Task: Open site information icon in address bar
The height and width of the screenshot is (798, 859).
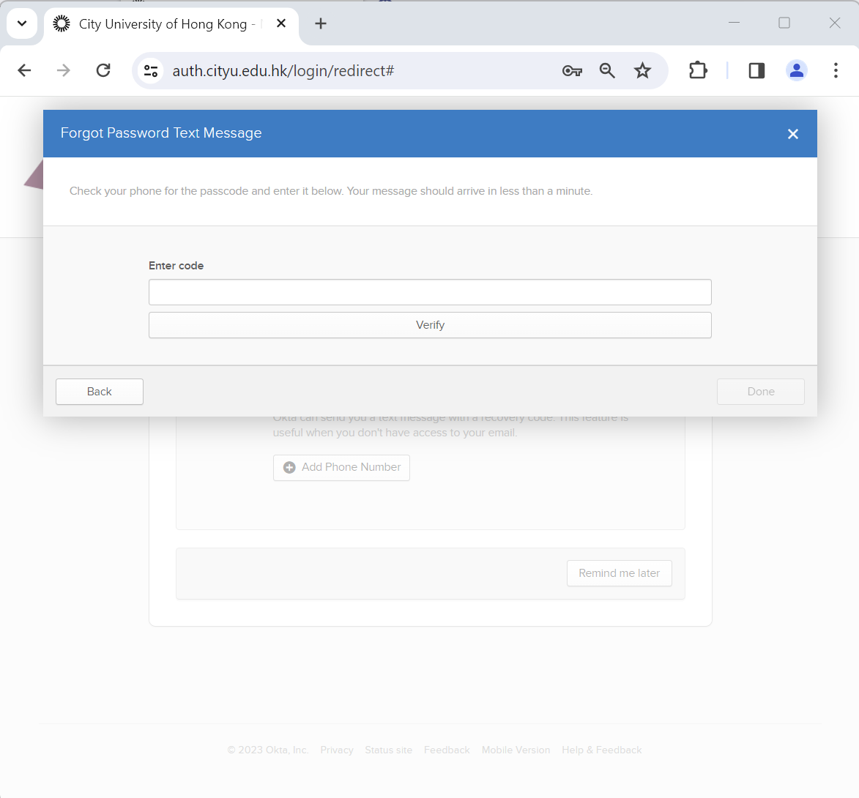Action: coord(151,70)
